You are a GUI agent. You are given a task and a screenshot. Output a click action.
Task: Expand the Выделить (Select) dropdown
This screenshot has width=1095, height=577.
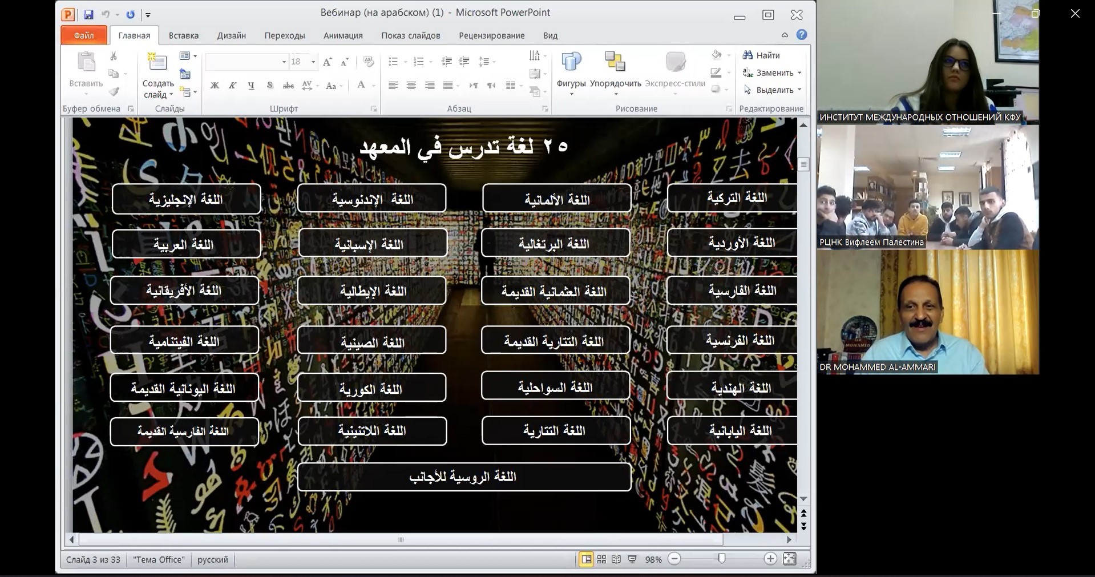tap(799, 90)
